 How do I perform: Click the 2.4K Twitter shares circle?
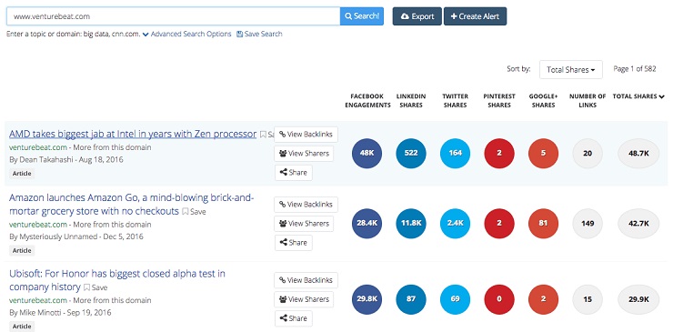455,224
